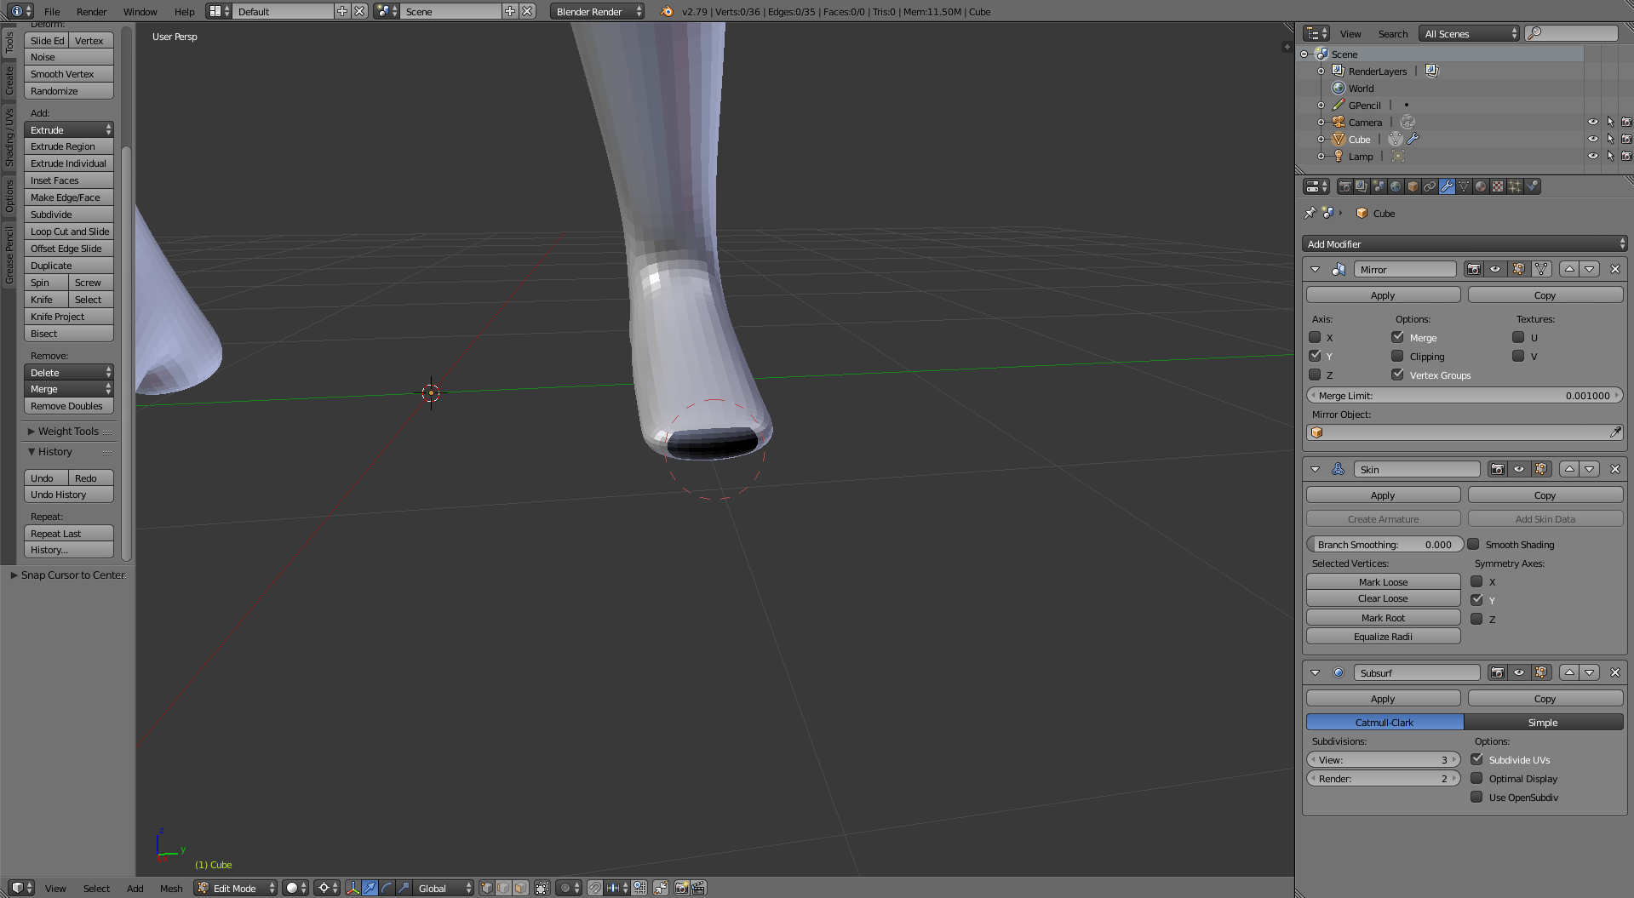
Task: Remove the Skin modifier with X
Action: [x=1615, y=469]
